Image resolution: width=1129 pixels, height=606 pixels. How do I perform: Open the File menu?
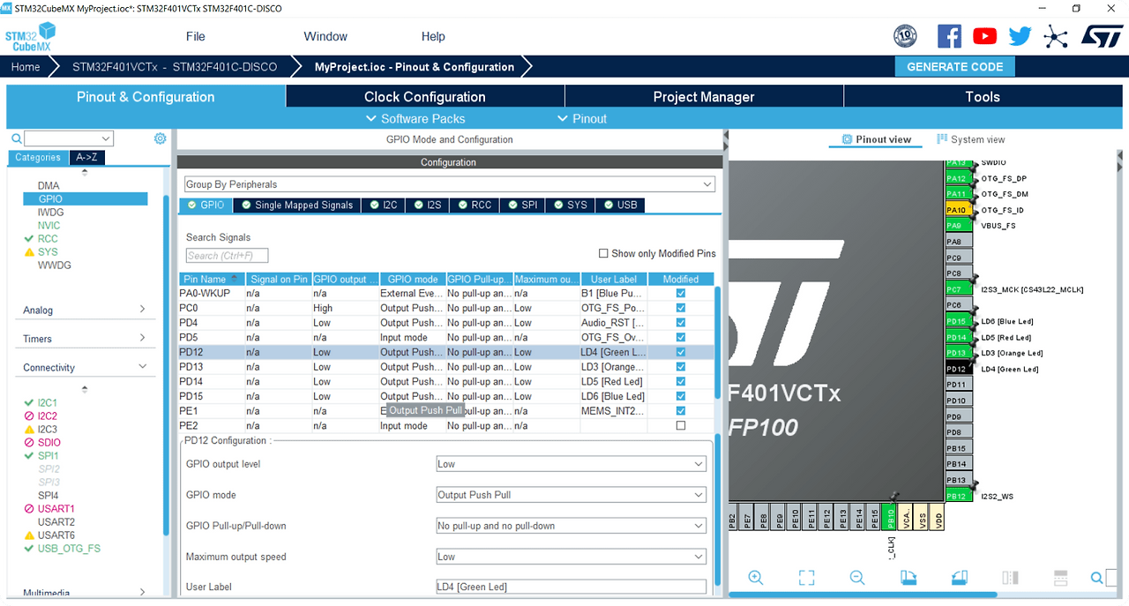pos(195,36)
